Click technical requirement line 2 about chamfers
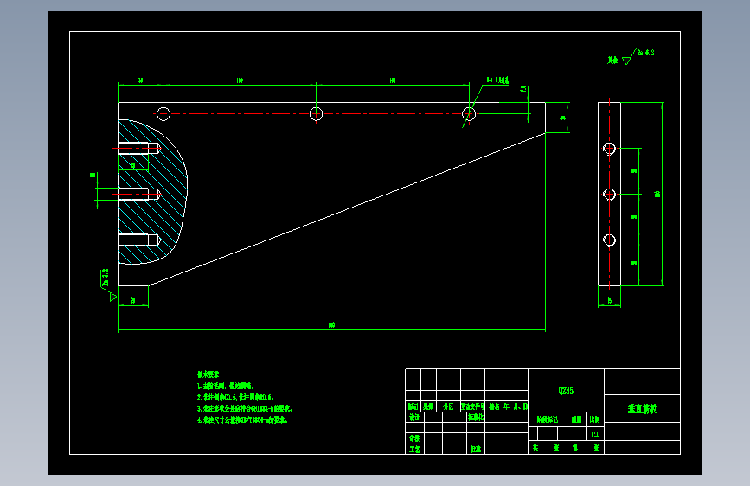This screenshot has height=486, width=750. click(235, 397)
